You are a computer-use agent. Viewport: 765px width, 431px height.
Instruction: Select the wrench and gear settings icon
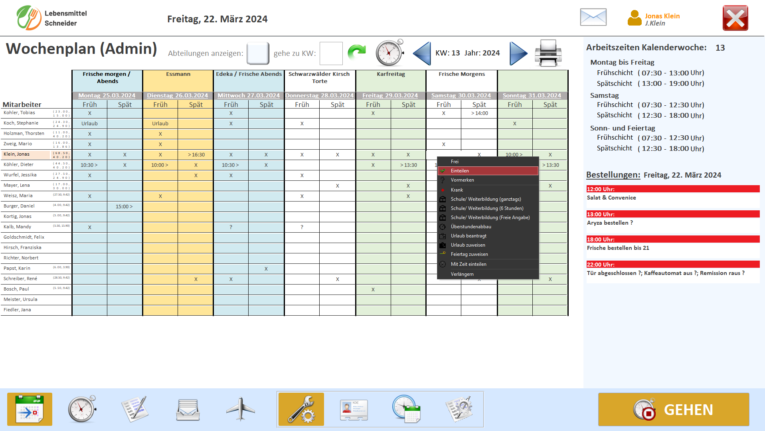pyautogui.click(x=301, y=409)
